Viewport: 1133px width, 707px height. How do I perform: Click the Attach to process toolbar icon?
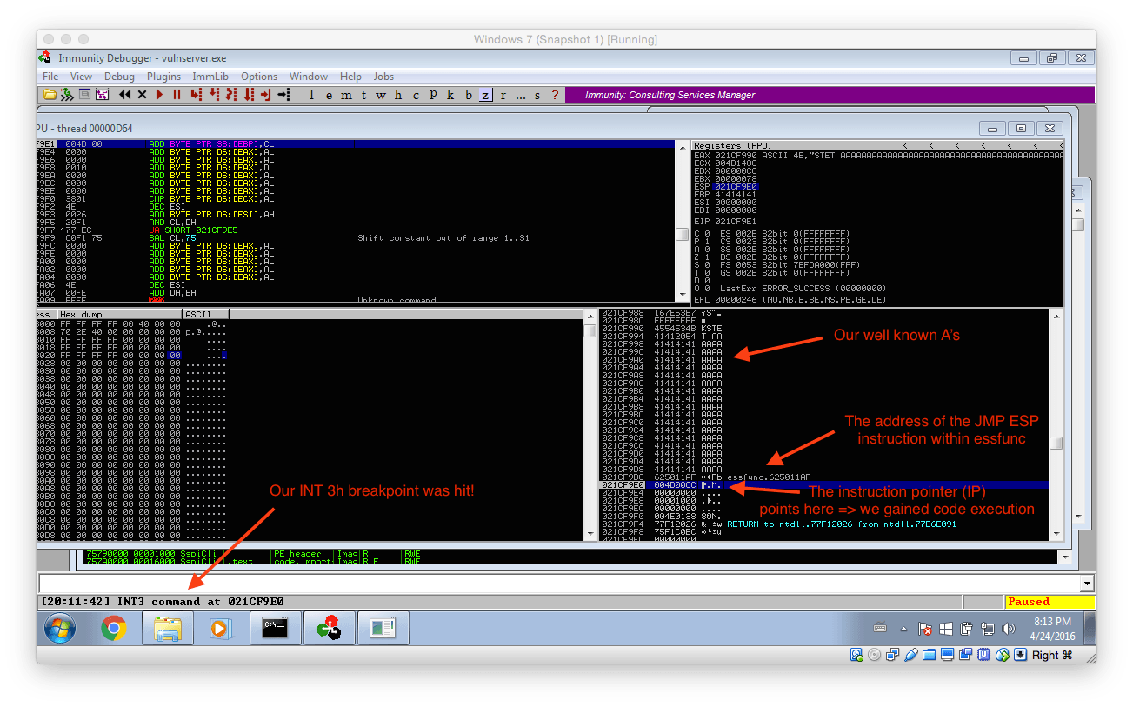67,95
